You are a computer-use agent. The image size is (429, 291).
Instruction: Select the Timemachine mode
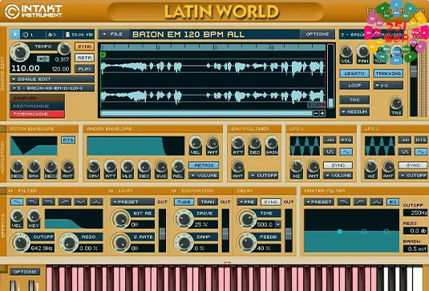point(38,114)
